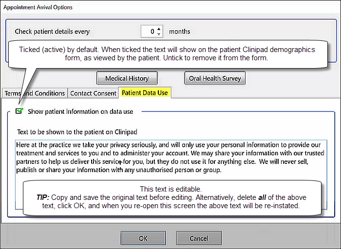The width and height of the screenshot is (341, 249).
Task: Select the Patient Data Use tab
Action: tap(145, 93)
